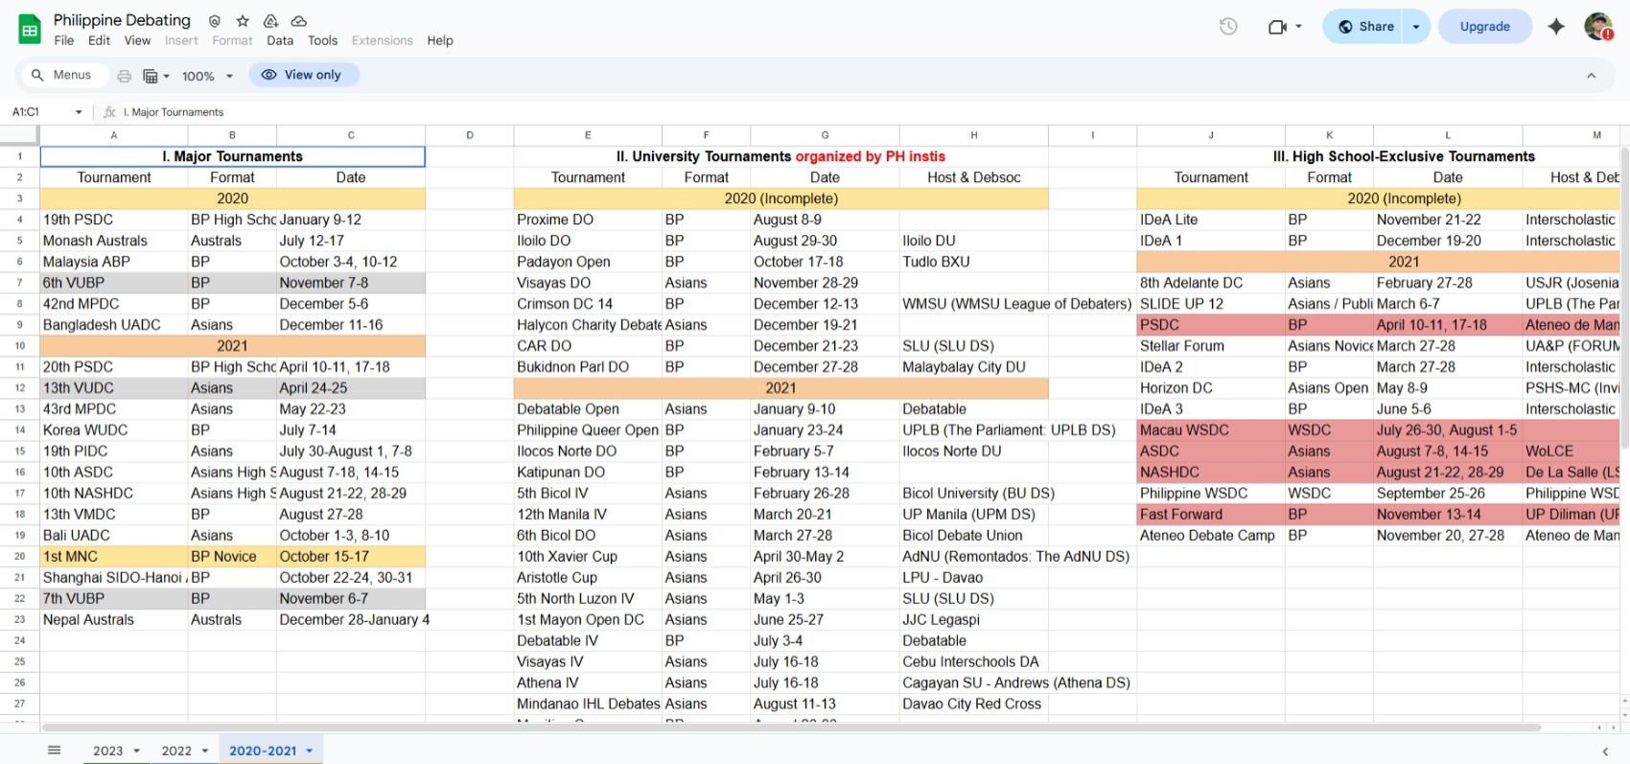Check document cloud save status icon
This screenshot has width=1630, height=764.
(x=299, y=21)
